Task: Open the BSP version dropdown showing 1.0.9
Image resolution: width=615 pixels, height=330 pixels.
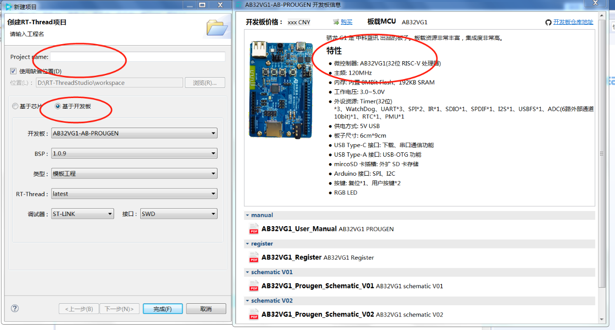Action: 134,153
